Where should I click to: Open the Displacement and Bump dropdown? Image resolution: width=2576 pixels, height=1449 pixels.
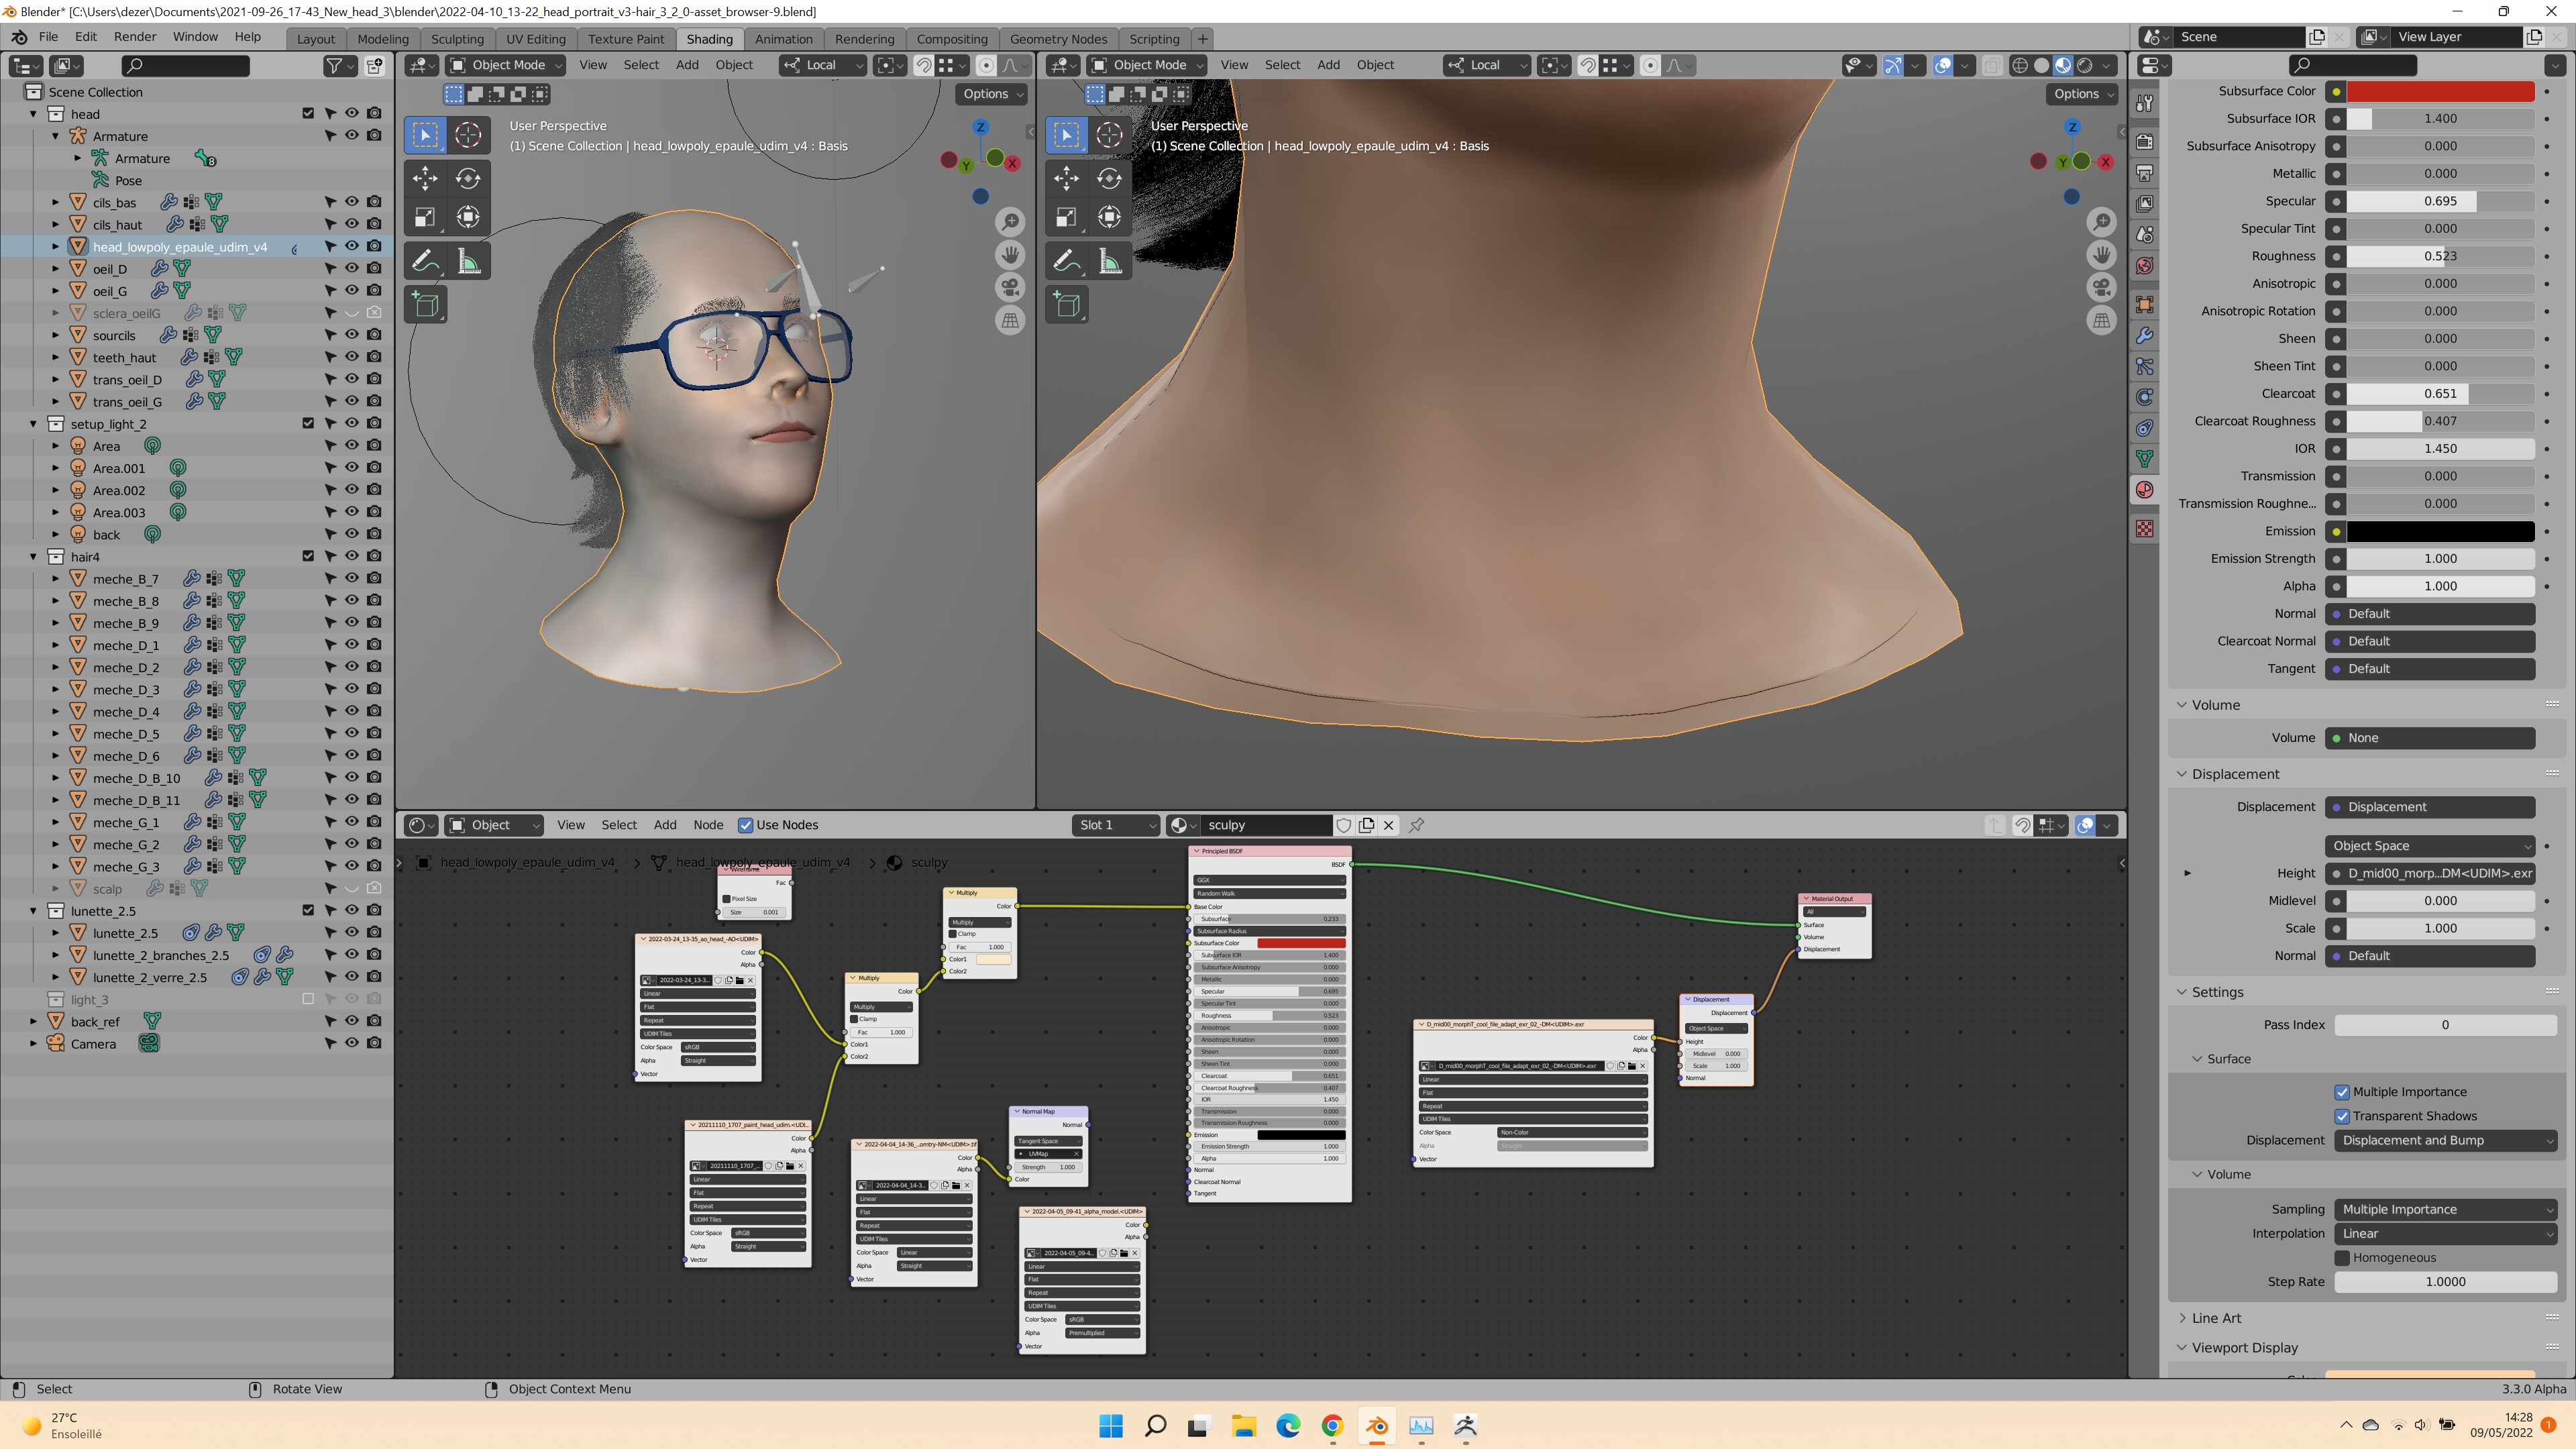pyautogui.click(x=2445, y=1140)
